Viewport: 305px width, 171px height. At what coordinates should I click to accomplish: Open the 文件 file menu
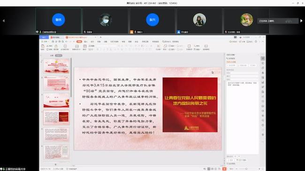coord(45,42)
